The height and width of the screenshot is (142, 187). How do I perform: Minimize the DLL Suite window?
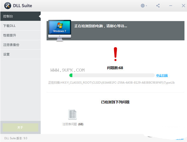pos(171,6)
